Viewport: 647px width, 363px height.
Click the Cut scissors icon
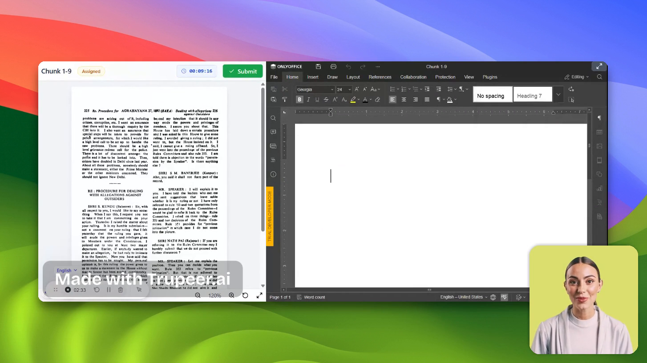pyautogui.click(x=285, y=89)
